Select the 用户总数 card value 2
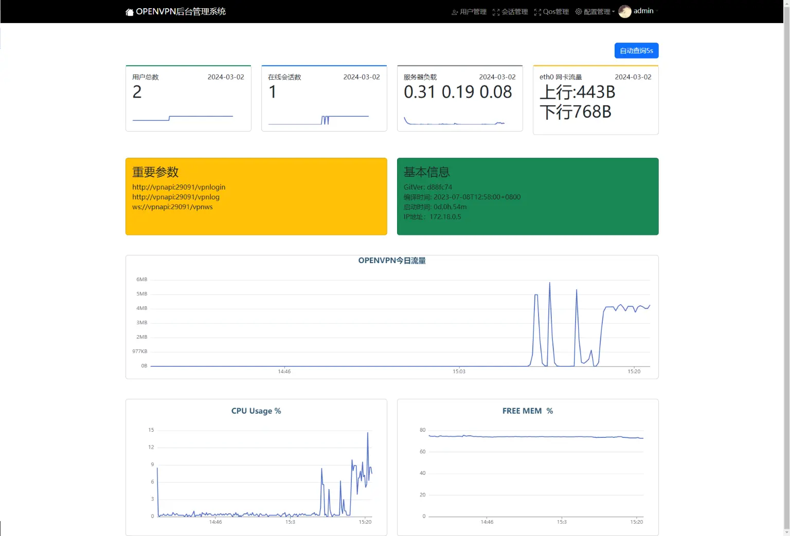 click(137, 92)
